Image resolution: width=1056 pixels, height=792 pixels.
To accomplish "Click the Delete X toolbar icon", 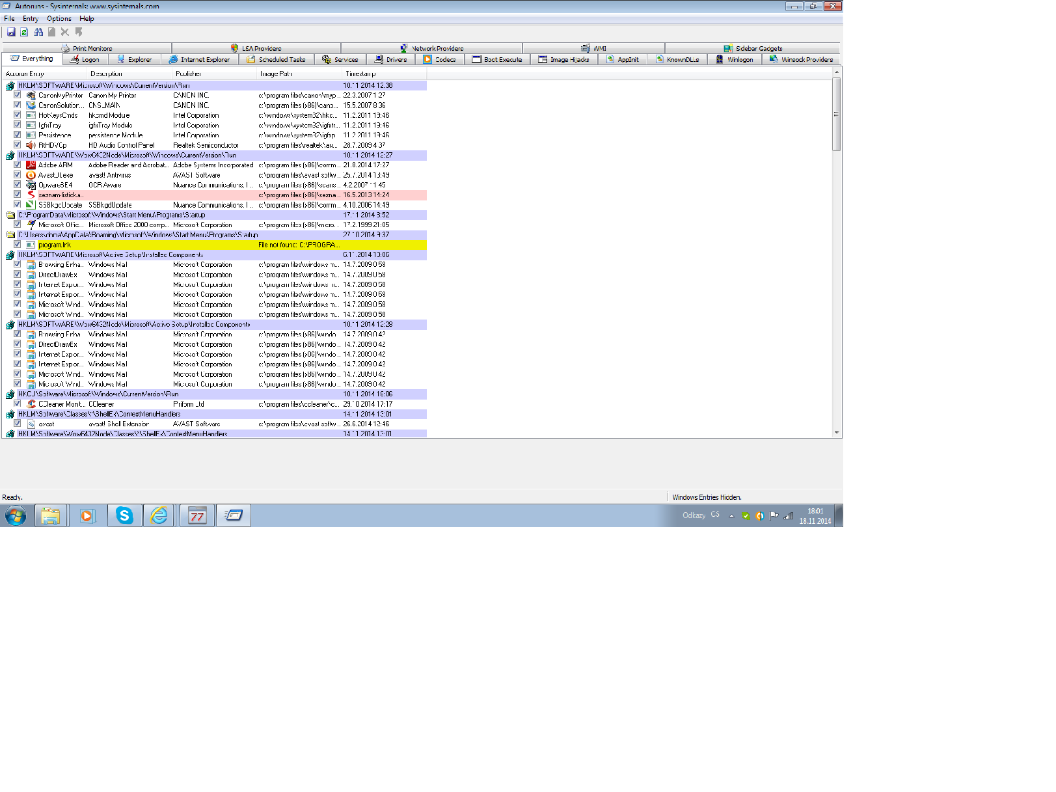I will point(65,32).
